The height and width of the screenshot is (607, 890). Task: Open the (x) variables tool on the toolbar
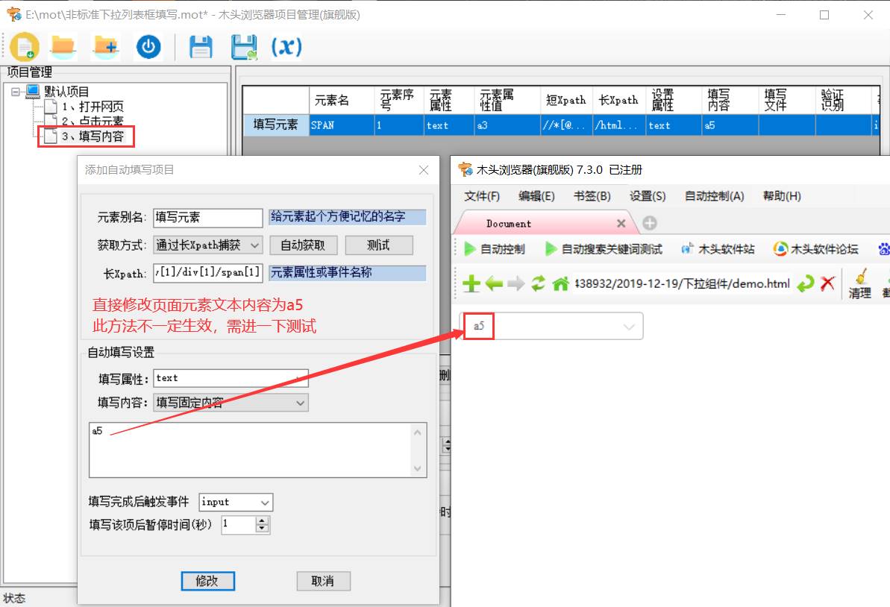tap(286, 46)
